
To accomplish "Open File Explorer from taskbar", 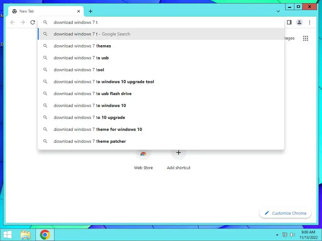I will pyautogui.click(x=25, y=235).
